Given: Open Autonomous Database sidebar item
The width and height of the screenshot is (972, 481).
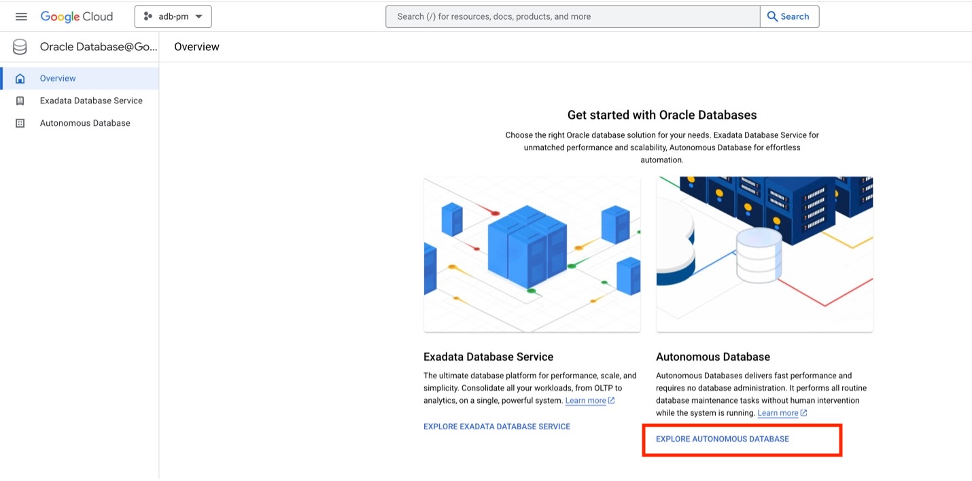Looking at the screenshot, I should 80,123.
